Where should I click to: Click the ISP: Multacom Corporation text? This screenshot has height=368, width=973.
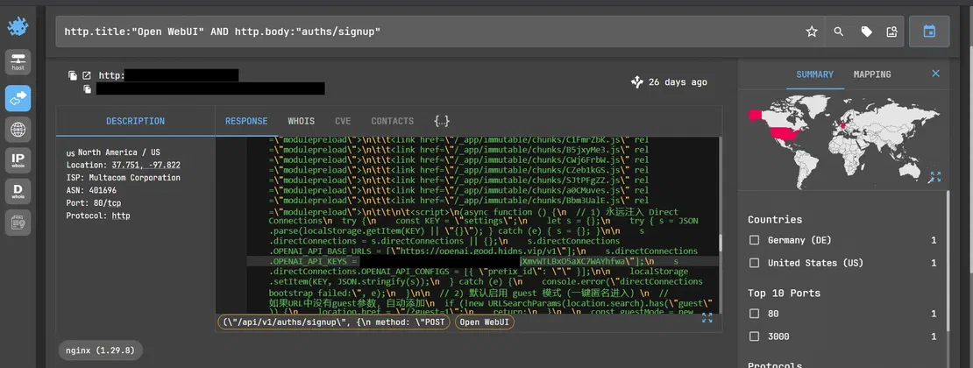coord(124,178)
